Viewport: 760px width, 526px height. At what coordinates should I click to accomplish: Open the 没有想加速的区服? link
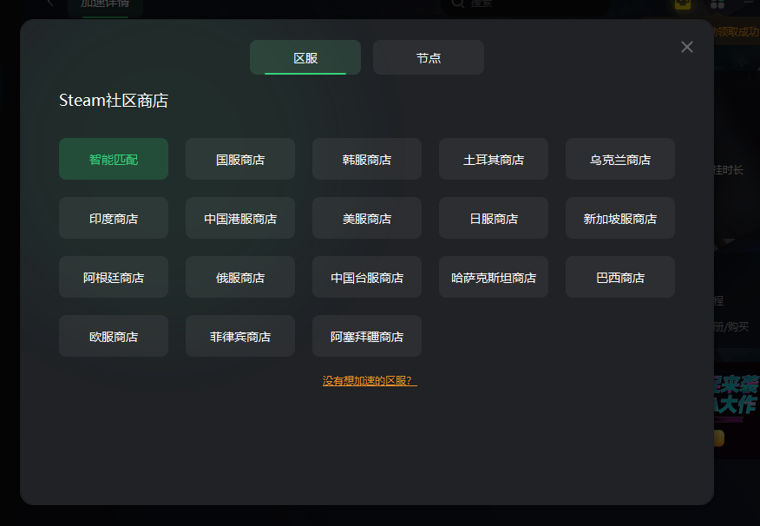click(x=370, y=381)
